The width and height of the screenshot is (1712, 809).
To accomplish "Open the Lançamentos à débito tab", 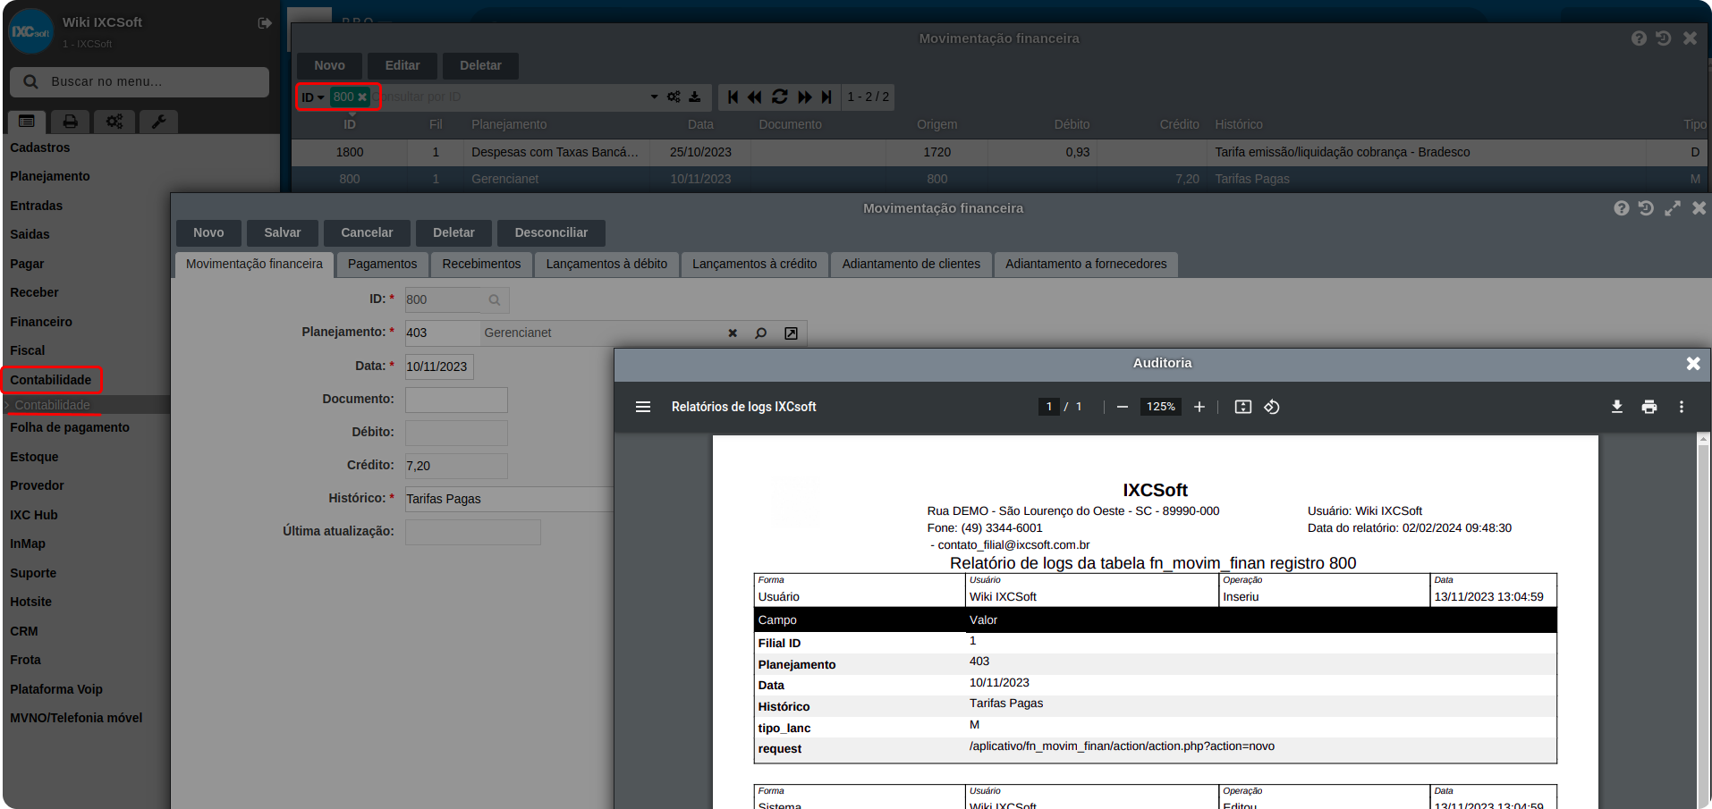I will 606,264.
